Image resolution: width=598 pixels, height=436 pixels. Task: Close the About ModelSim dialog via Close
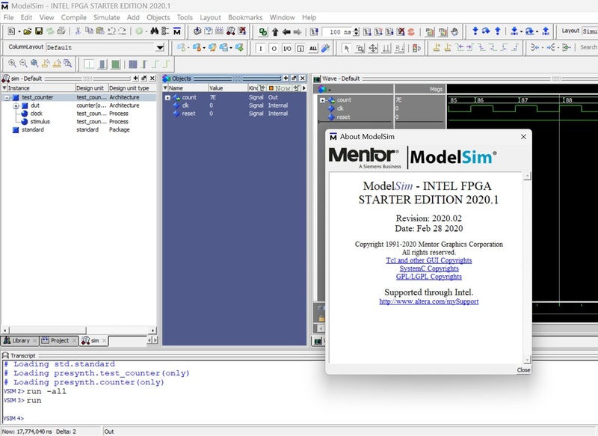coord(523,370)
